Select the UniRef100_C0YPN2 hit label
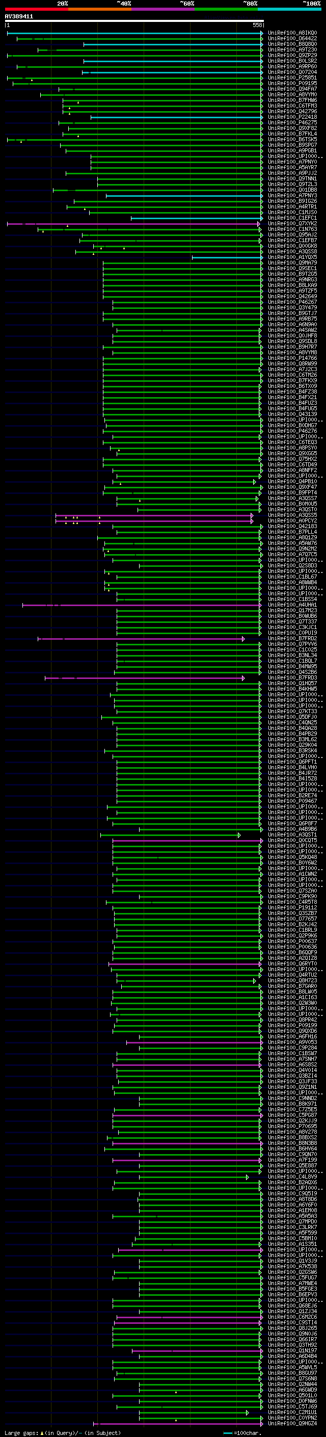The image size is (326, 1437). (292, 1418)
